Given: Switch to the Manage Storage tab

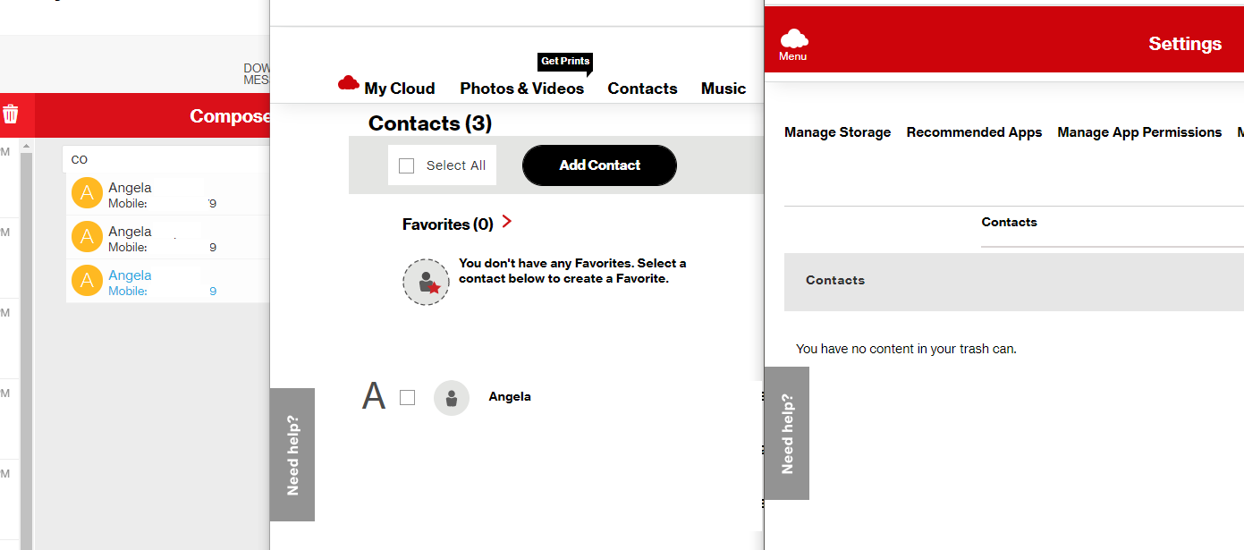Looking at the screenshot, I should pyautogui.click(x=838, y=132).
